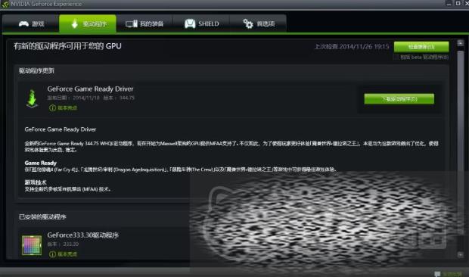This screenshot has width=469, height=277.
Task: Open 版本亮点 link under GeForce333.30
Action: [x=67, y=254]
